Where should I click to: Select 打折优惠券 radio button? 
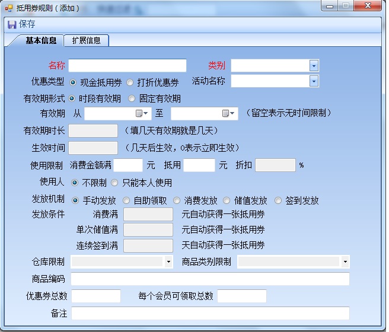point(130,82)
